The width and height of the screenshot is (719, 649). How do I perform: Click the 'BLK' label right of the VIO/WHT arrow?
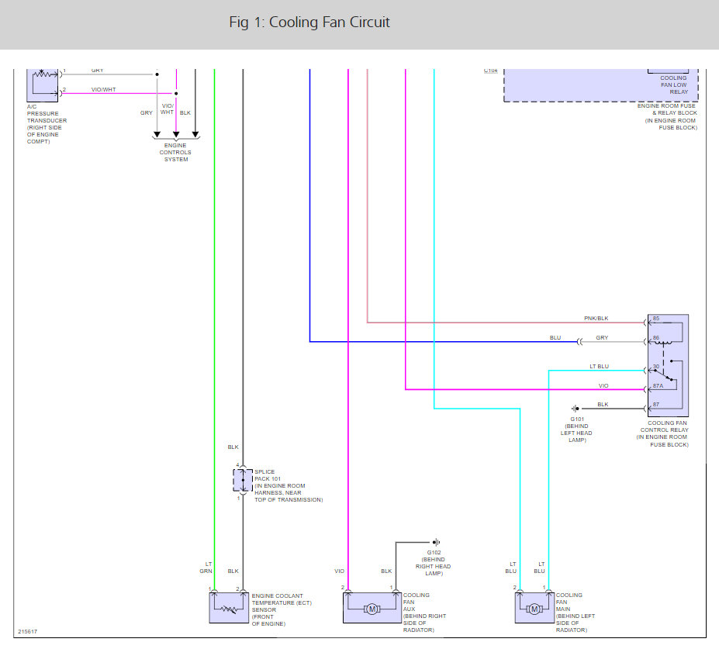(x=185, y=112)
